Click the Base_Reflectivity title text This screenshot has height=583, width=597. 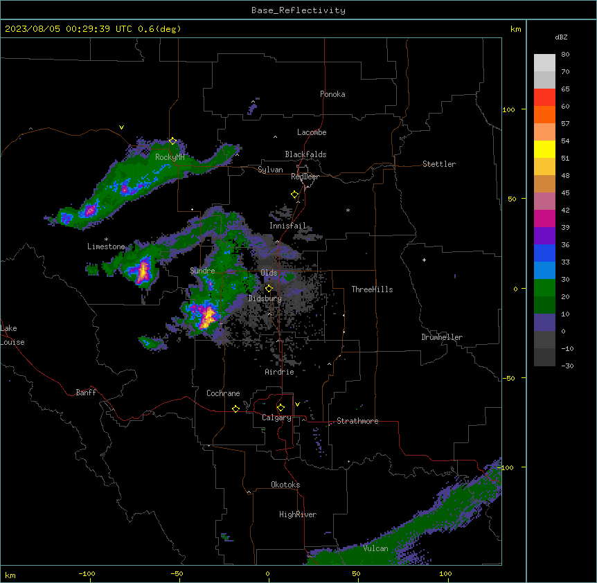[x=298, y=10]
